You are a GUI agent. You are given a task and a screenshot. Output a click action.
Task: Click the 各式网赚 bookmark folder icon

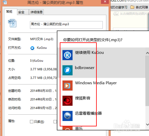pos(132,7)
